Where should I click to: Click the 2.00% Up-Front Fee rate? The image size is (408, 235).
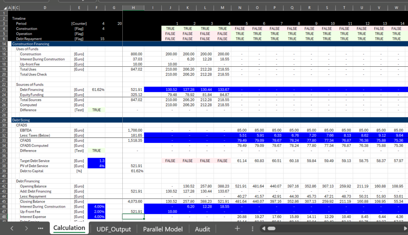96,212
